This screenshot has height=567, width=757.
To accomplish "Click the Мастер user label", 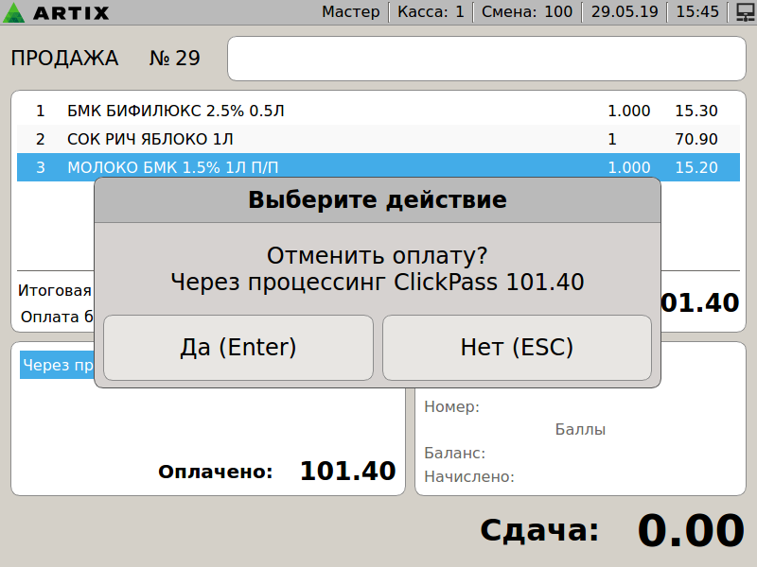I will [x=350, y=12].
